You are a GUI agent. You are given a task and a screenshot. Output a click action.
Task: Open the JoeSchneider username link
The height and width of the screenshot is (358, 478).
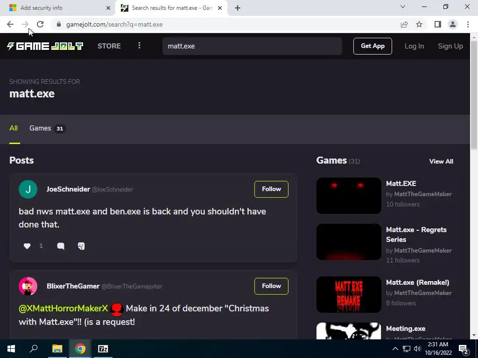[x=68, y=189]
